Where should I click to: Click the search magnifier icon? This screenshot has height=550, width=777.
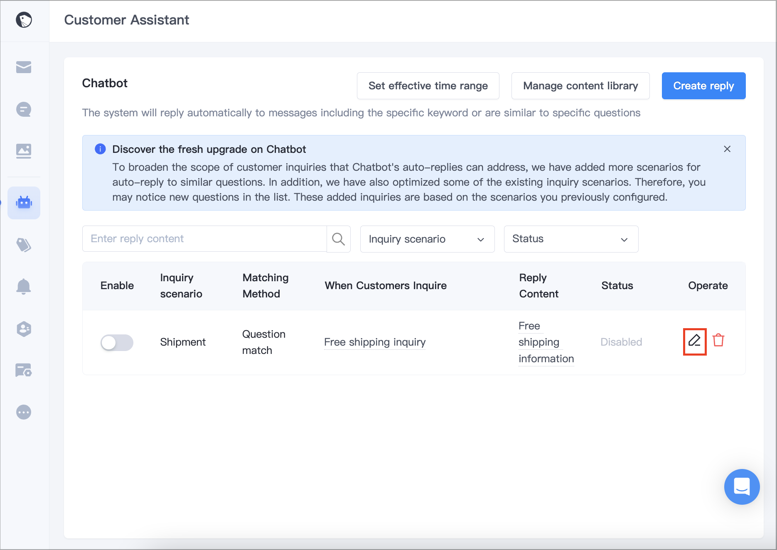339,239
